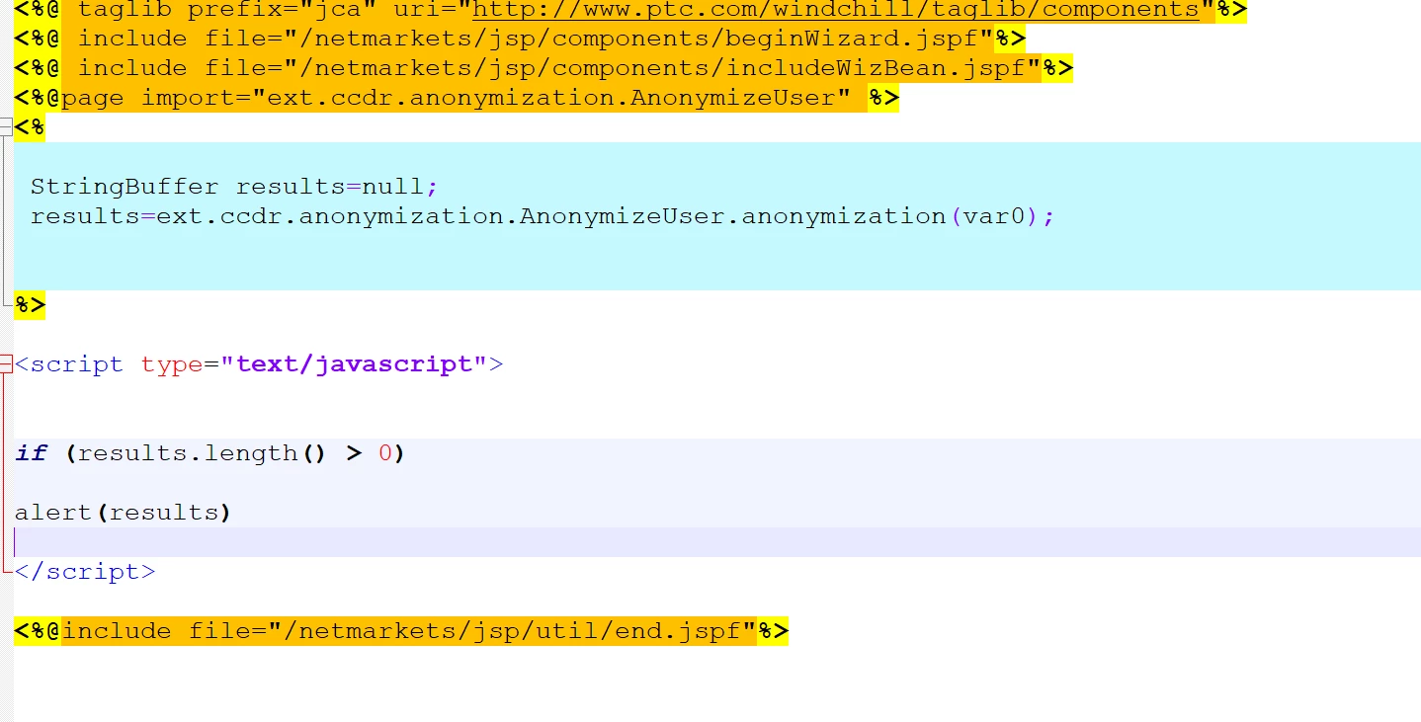Click the 'alert(results)' statement

click(x=123, y=513)
